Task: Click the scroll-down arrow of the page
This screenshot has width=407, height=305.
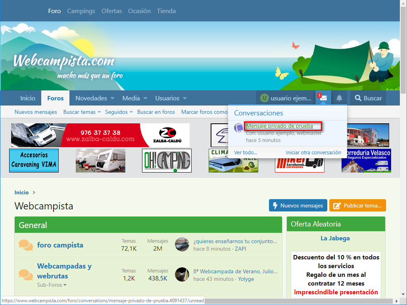Action: (x=403, y=294)
